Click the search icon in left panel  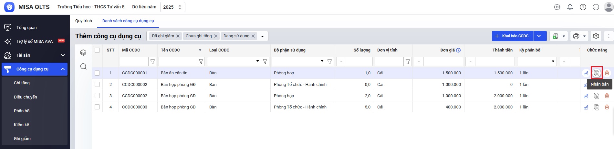pos(83,67)
